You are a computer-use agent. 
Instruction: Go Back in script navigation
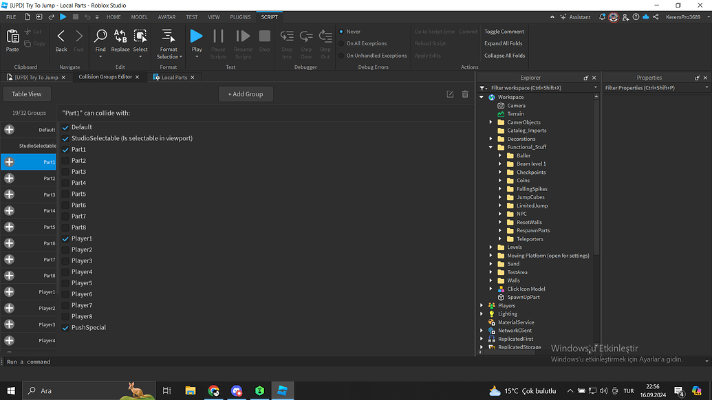click(x=61, y=36)
